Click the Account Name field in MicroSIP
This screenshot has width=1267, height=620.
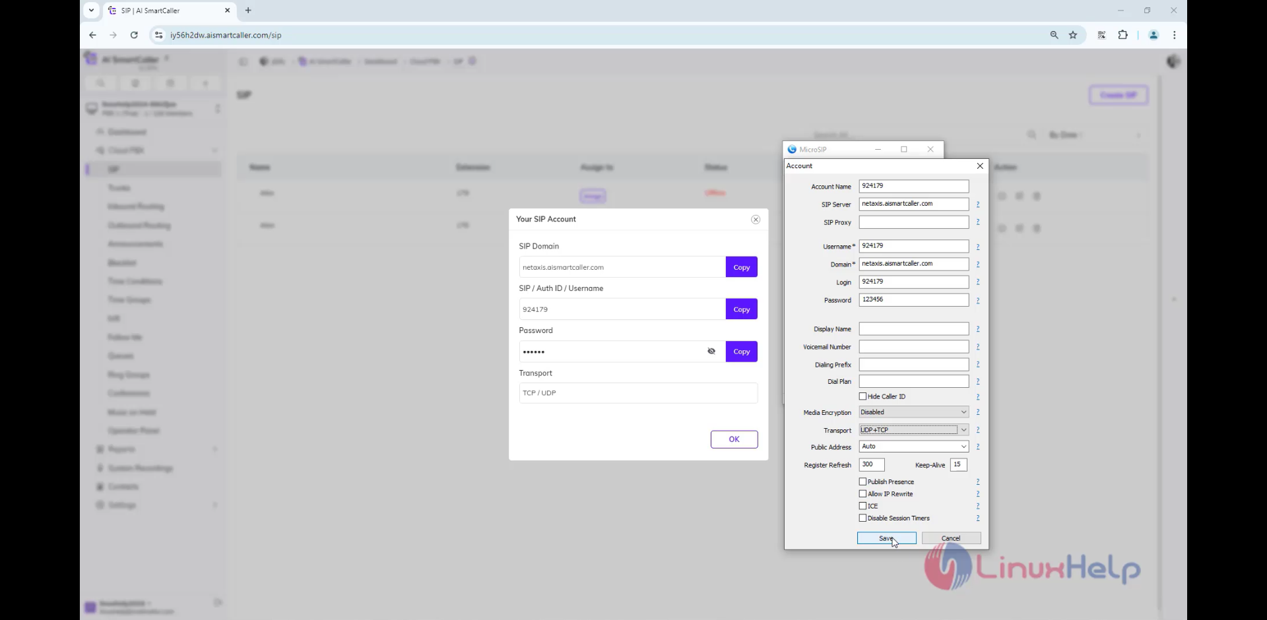[913, 186]
